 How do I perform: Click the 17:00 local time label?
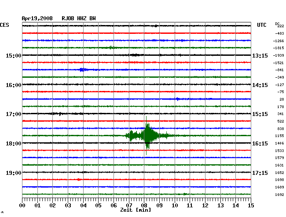point(14,114)
